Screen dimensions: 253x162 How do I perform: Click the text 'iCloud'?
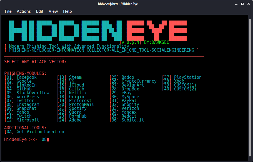pos(77,85)
